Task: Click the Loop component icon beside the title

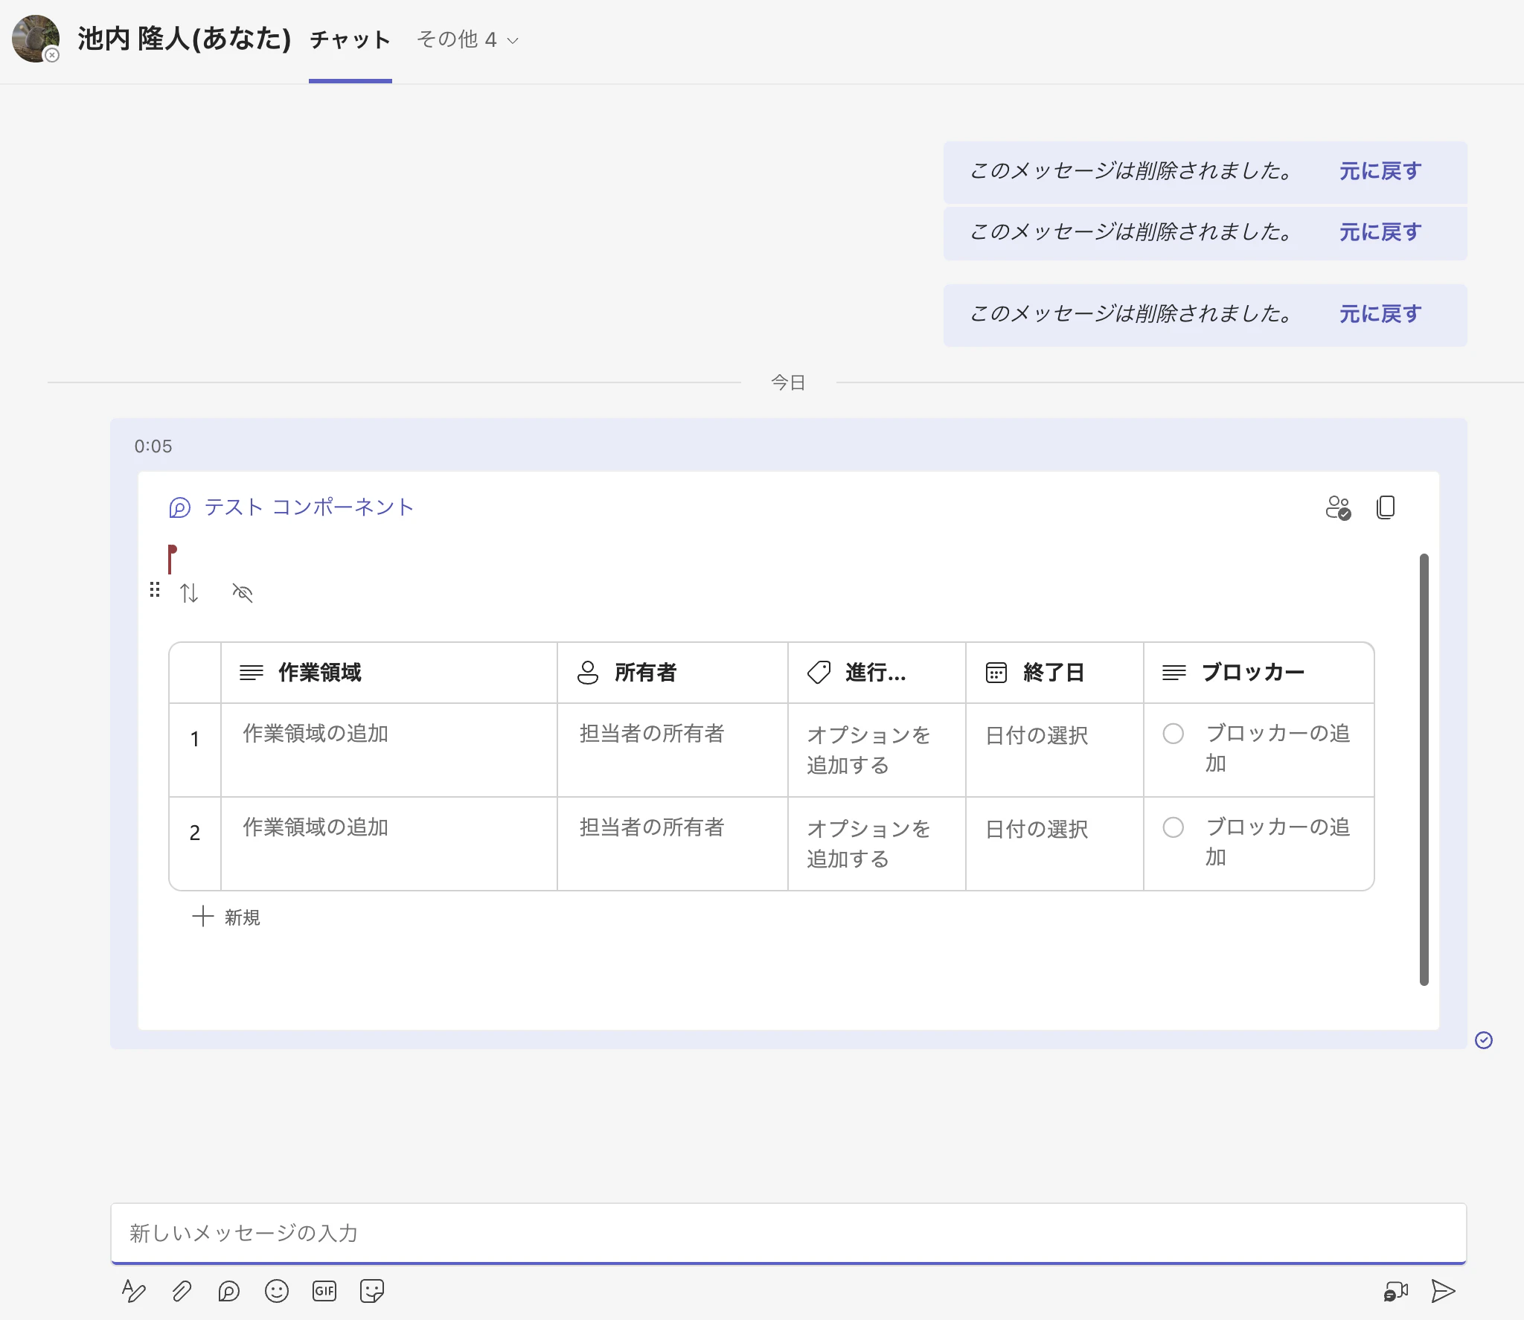Action: point(180,507)
